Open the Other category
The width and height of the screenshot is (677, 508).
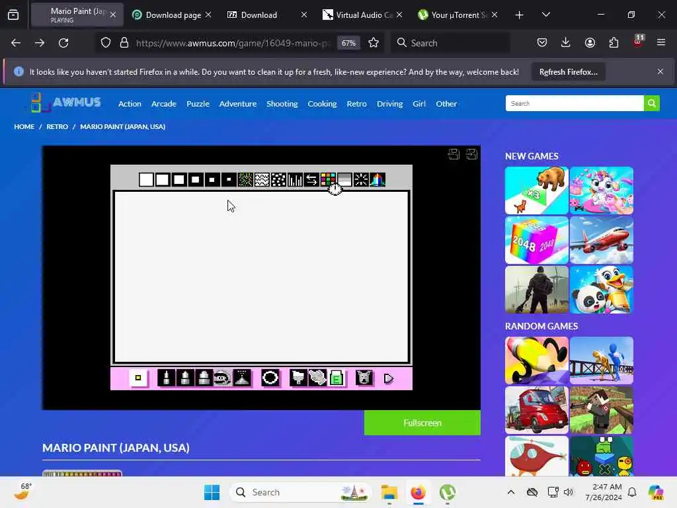tap(446, 104)
